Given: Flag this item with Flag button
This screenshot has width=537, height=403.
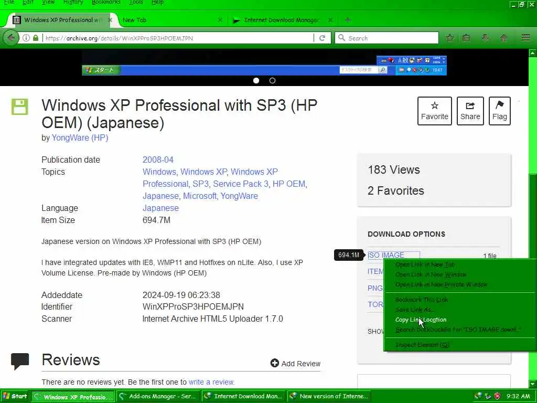Looking at the screenshot, I should tap(500, 111).
